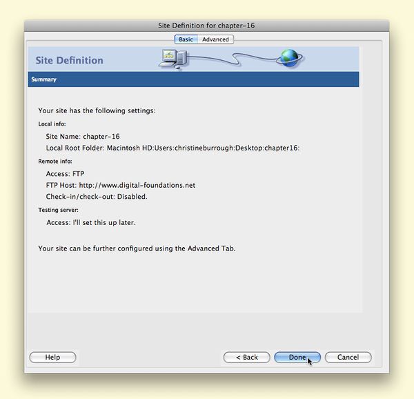Go back with the < Back button

tap(246, 357)
